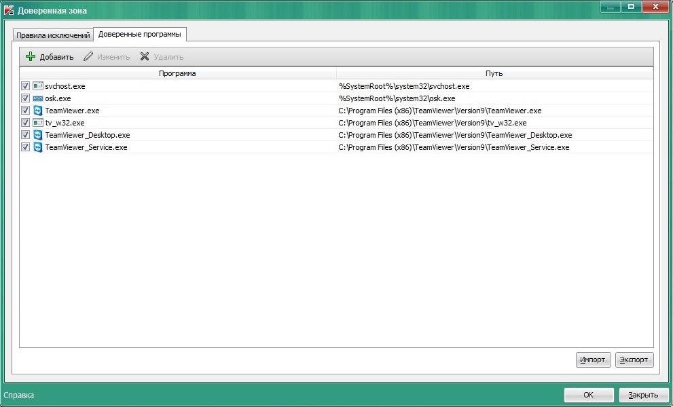This screenshot has width=673, height=407.
Task: Click the %SystemRoot%\system32\svchost.exe path
Action: (404, 86)
